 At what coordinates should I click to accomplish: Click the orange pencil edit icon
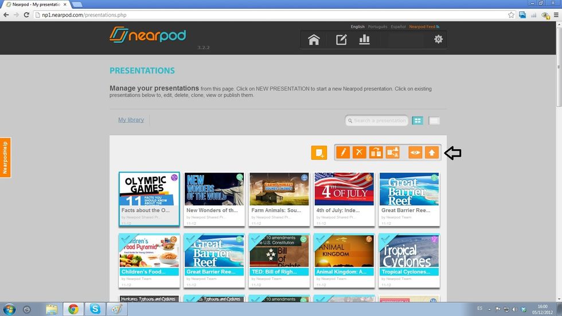[x=343, y=153]
